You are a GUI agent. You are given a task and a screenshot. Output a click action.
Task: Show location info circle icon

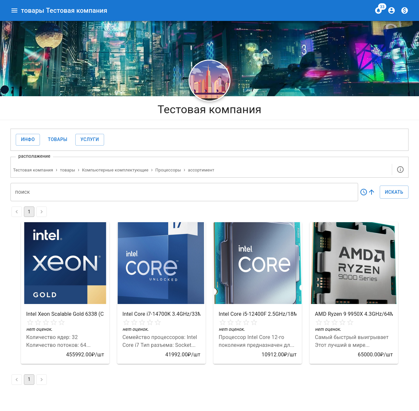click(400, 170)
